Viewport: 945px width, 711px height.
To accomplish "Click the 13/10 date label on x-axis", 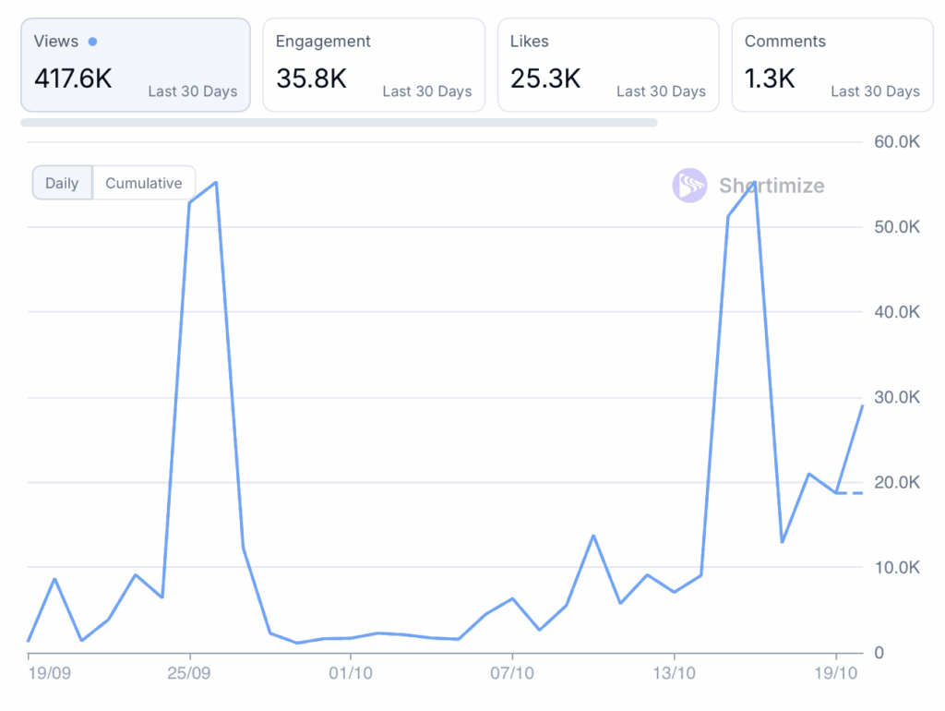I will pyautogui.click(x=674, y=673).
